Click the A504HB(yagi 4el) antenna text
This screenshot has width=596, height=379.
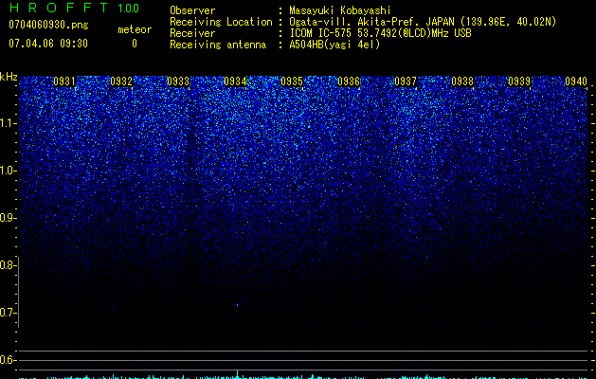coord(334,45)
